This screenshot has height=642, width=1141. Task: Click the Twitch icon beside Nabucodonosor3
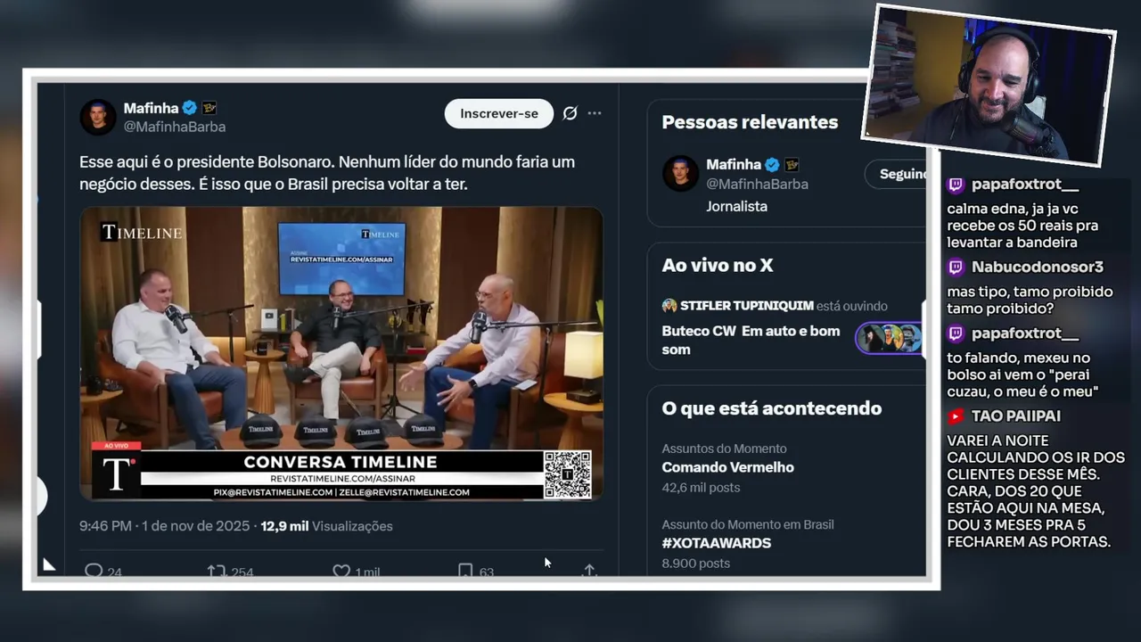click(956, 267)
